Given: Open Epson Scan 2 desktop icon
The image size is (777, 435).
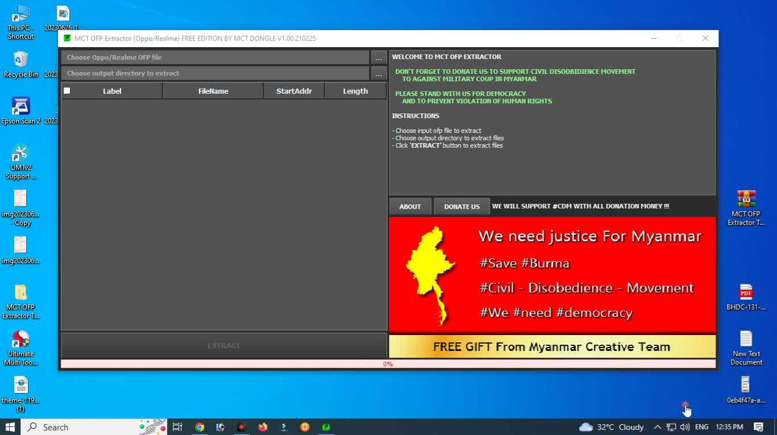Looking at the screenshot, I should pyautogui.click(x=20, y=111).
